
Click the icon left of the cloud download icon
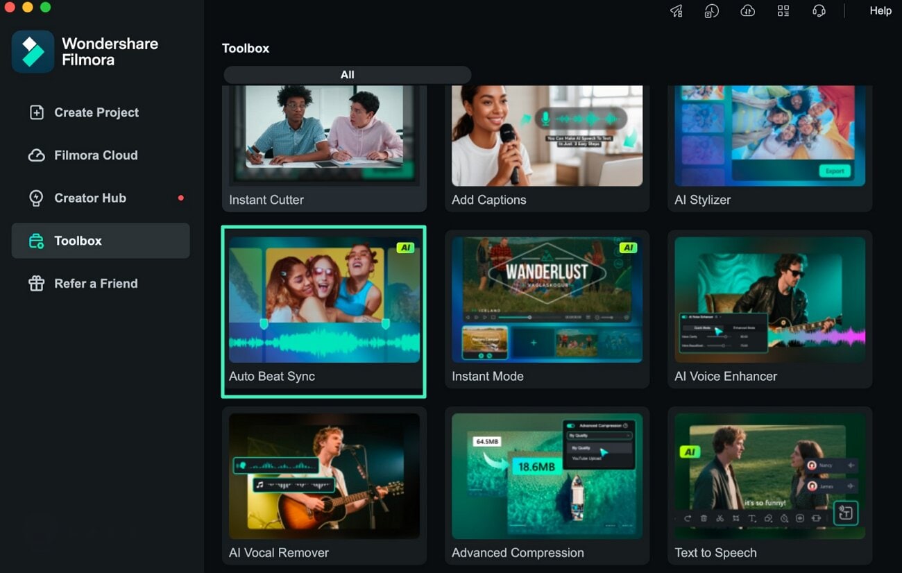pos(711,10)
